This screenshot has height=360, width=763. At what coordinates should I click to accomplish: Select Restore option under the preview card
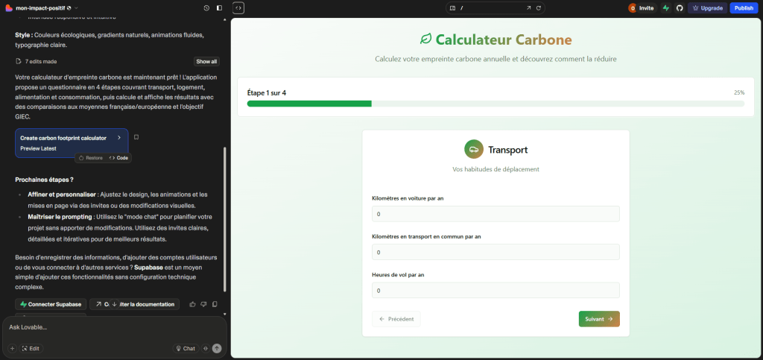(91, 158)
